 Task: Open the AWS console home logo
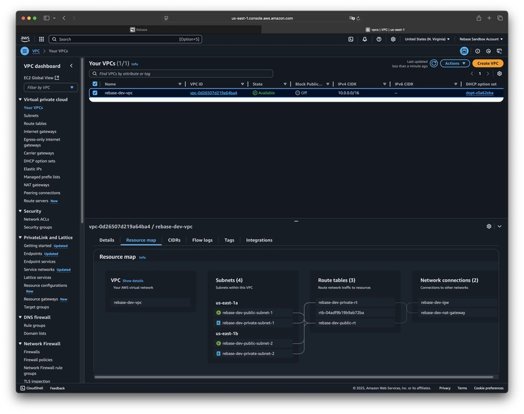click(x=25, y=39)
